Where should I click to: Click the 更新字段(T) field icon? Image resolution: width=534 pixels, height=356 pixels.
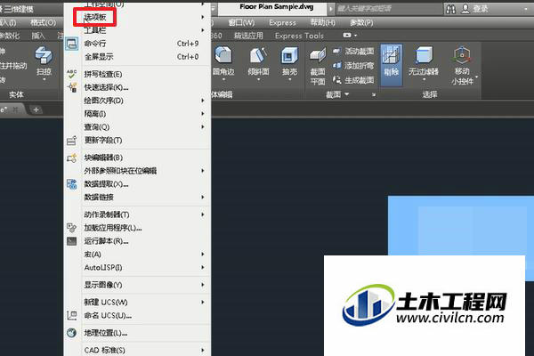click(x=72, y=141)
